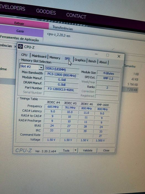This screenshot has height=194, width=145.
Task: Maximize the CPU-Z window
Action: (107, 55)
